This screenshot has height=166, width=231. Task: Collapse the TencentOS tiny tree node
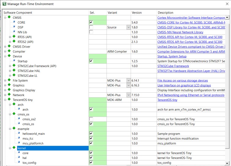click(5, 100)
